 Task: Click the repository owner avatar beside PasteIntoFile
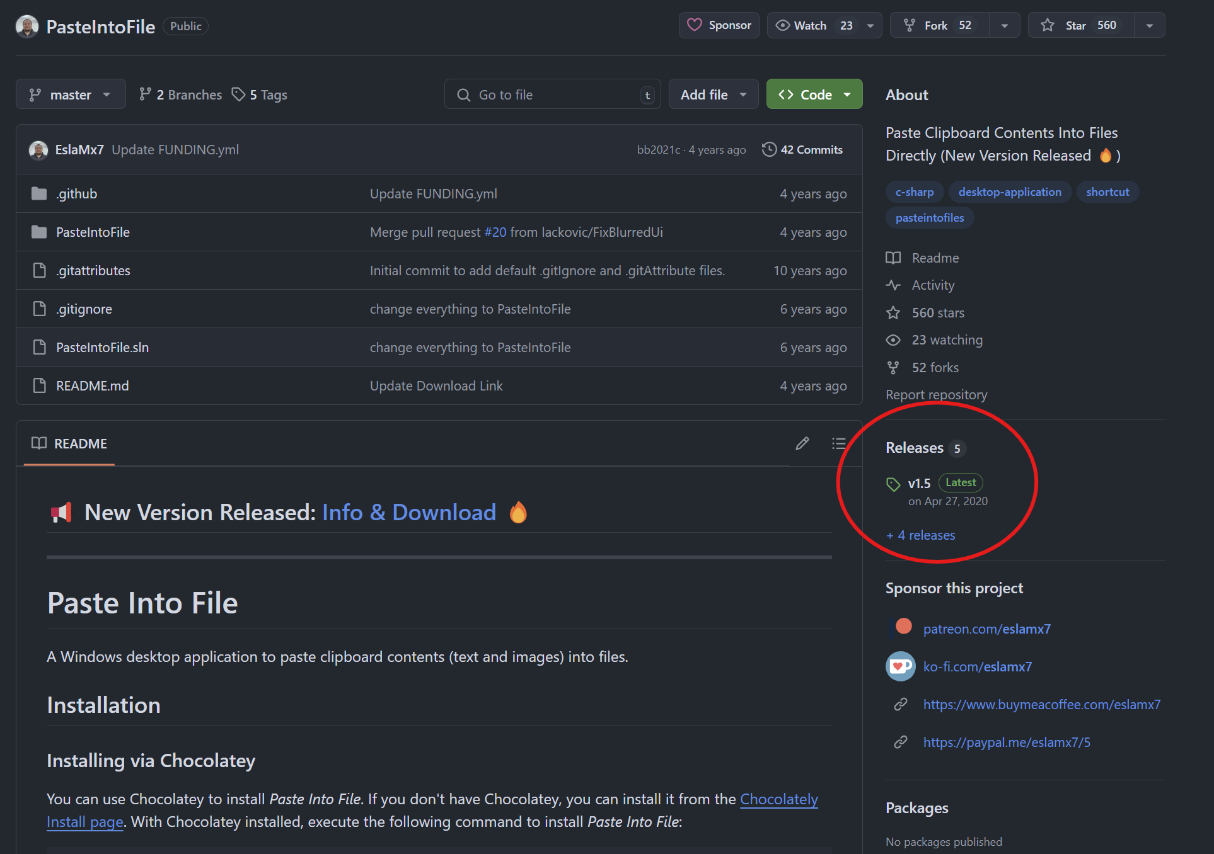point(27,26)
